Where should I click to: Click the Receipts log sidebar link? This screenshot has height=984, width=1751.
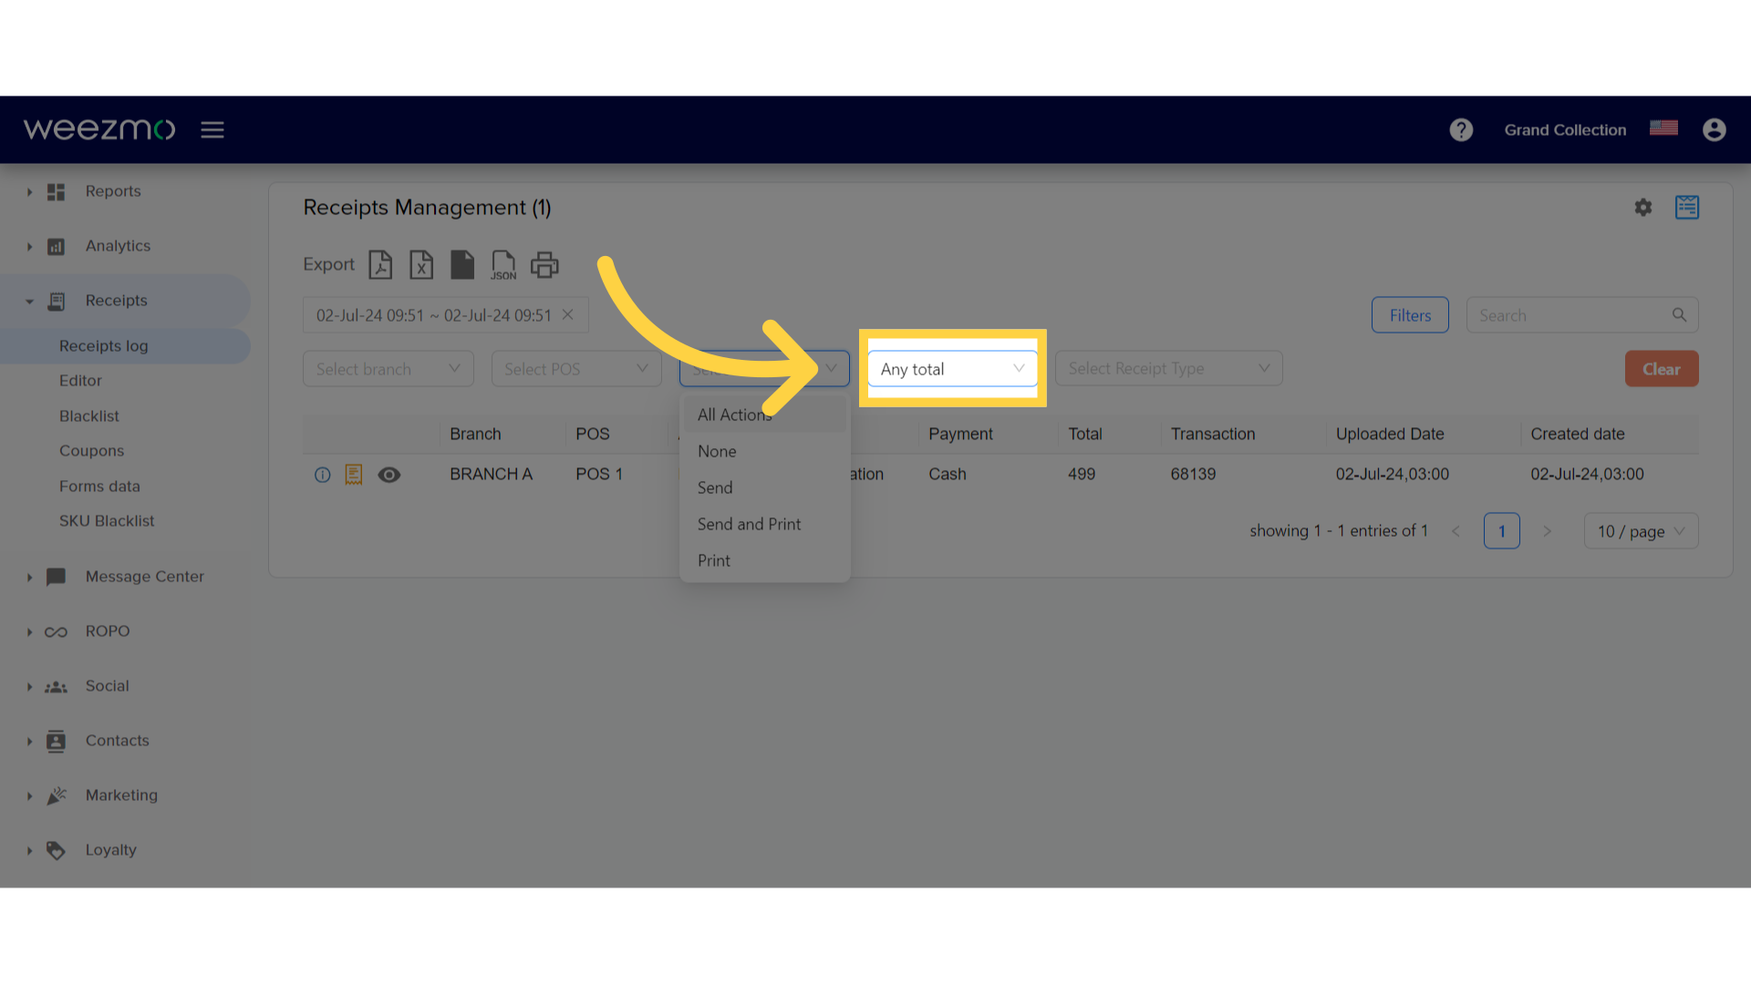(x=102, y=344)
